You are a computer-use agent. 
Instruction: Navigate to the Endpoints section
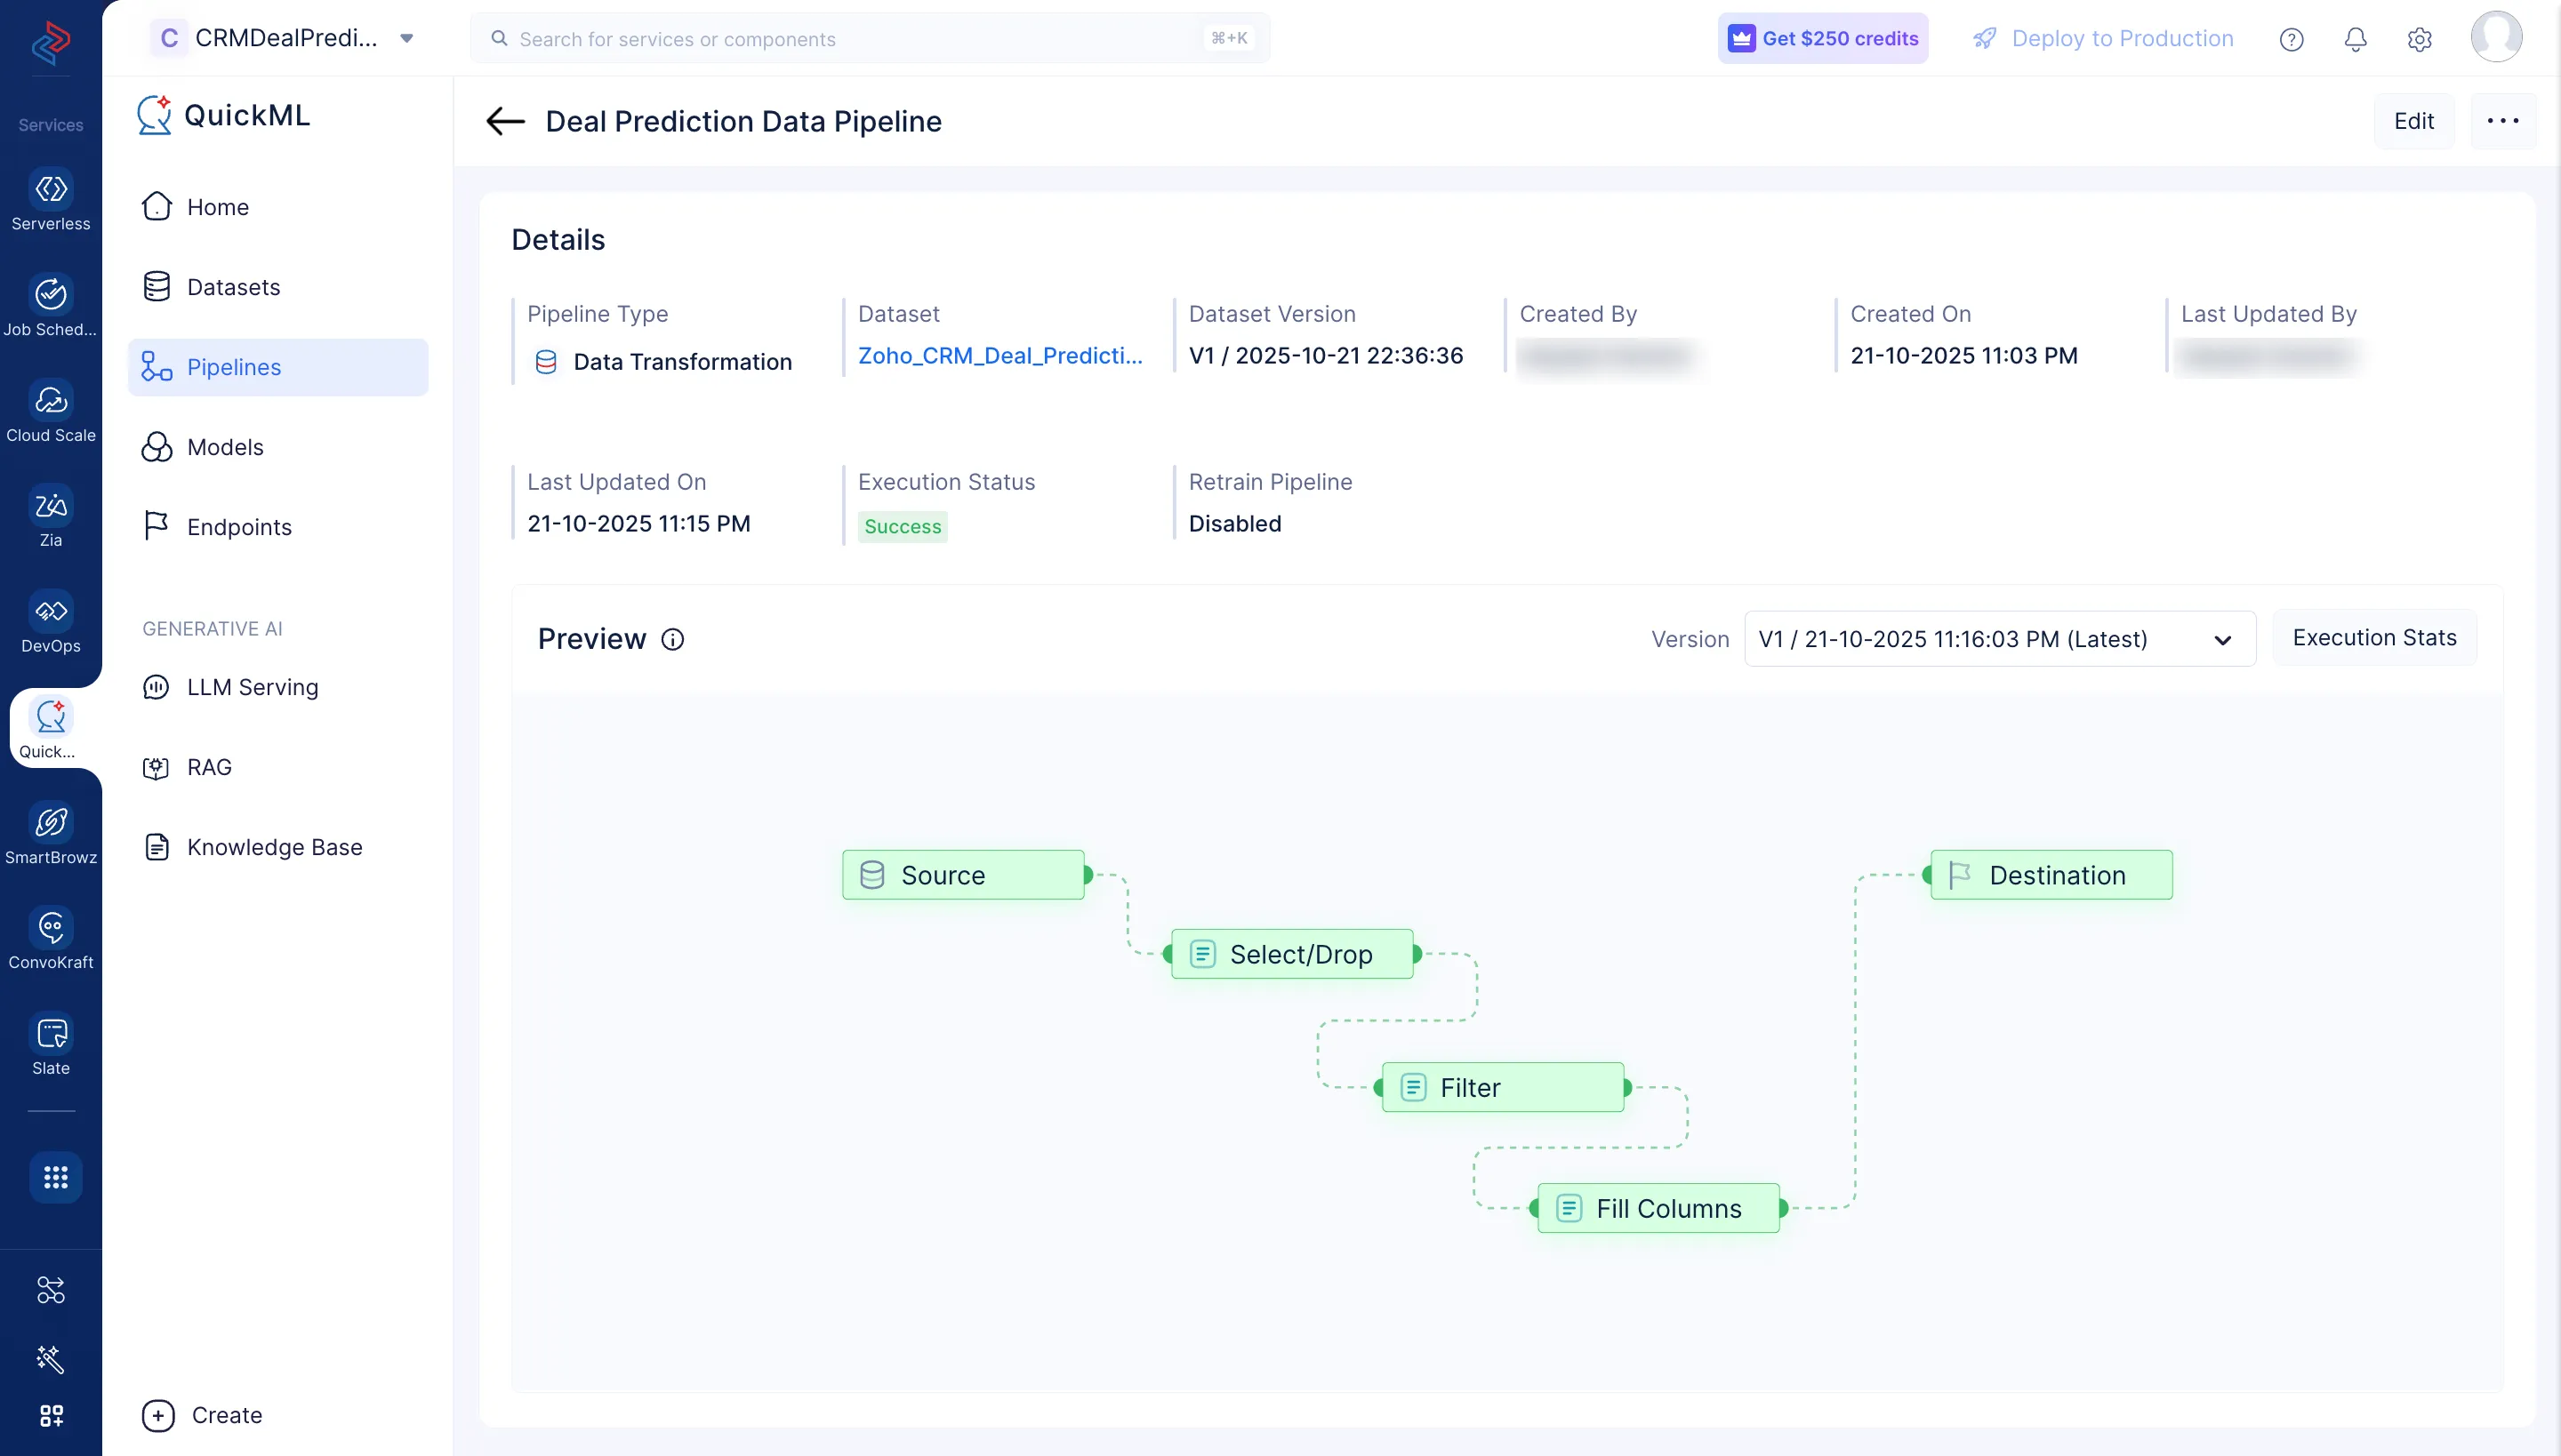coord(239,526)
